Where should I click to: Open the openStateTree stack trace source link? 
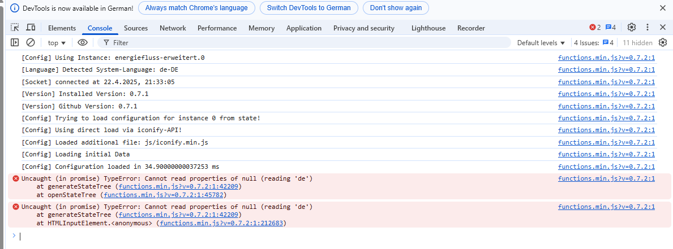(164, 195)
